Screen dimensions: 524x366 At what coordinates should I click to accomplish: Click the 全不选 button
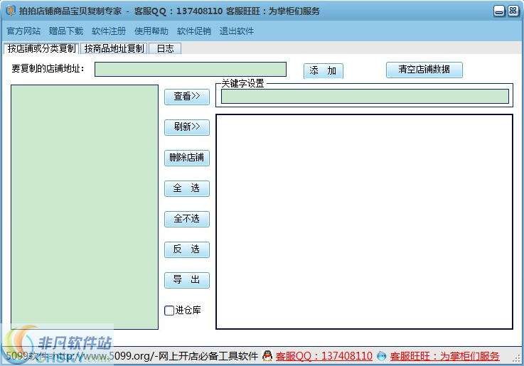187,219
